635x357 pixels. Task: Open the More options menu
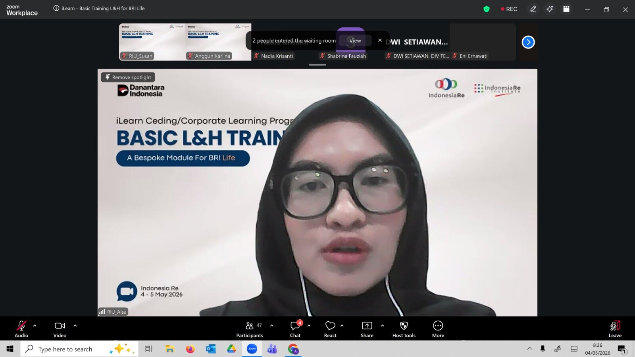coord(438,329)
